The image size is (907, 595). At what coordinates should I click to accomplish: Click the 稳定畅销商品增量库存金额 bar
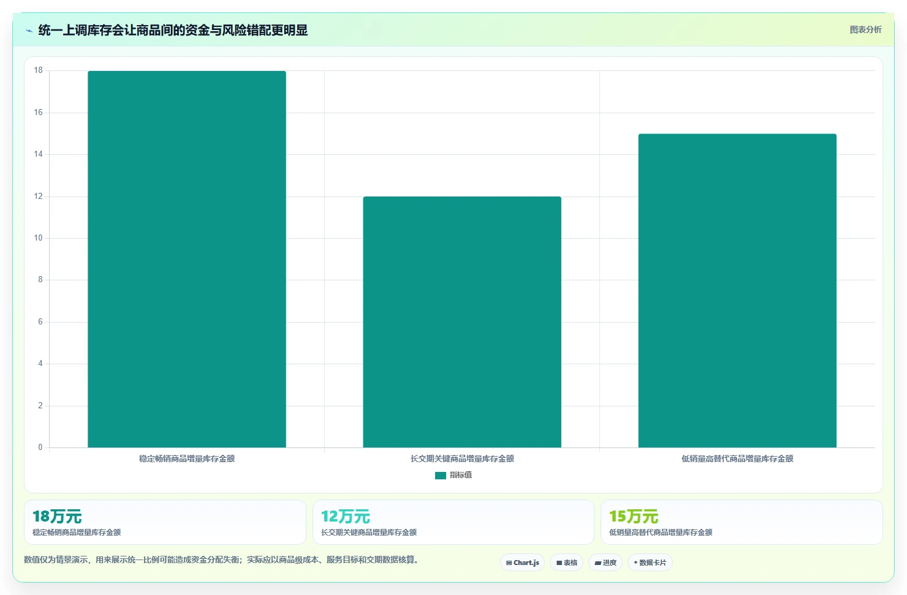coord(187,259)
